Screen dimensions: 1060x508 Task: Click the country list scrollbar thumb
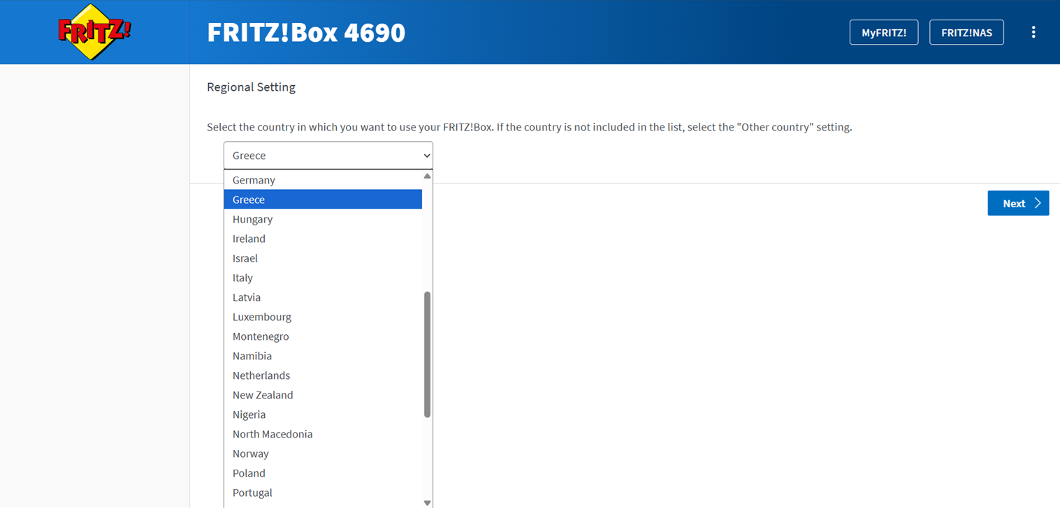click(428, 354)
